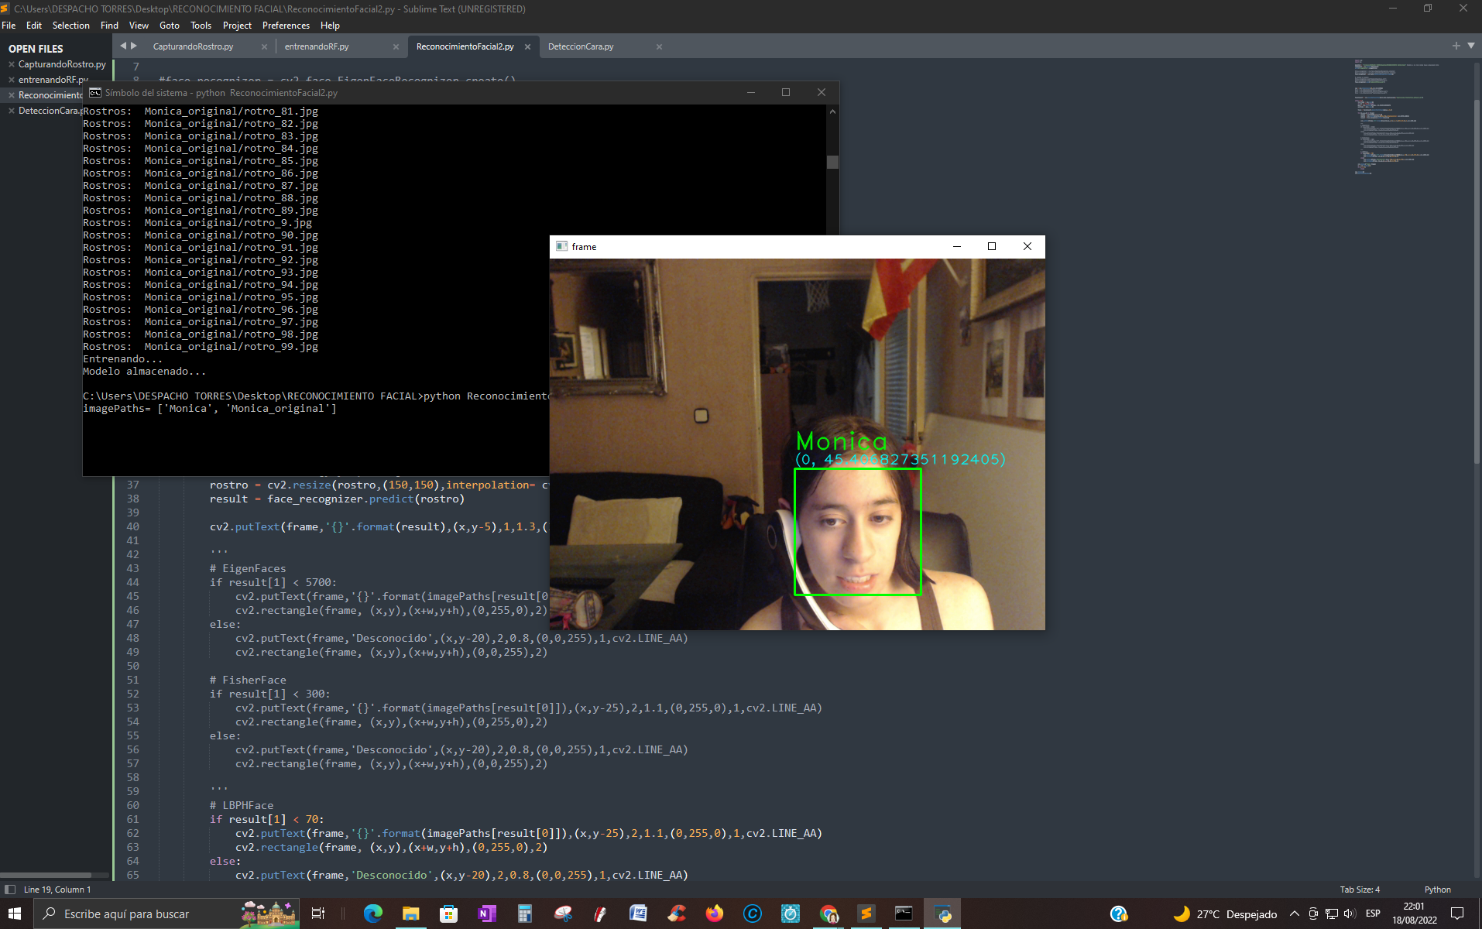Open Firefox from the taskbar

(x=713, y=914)
